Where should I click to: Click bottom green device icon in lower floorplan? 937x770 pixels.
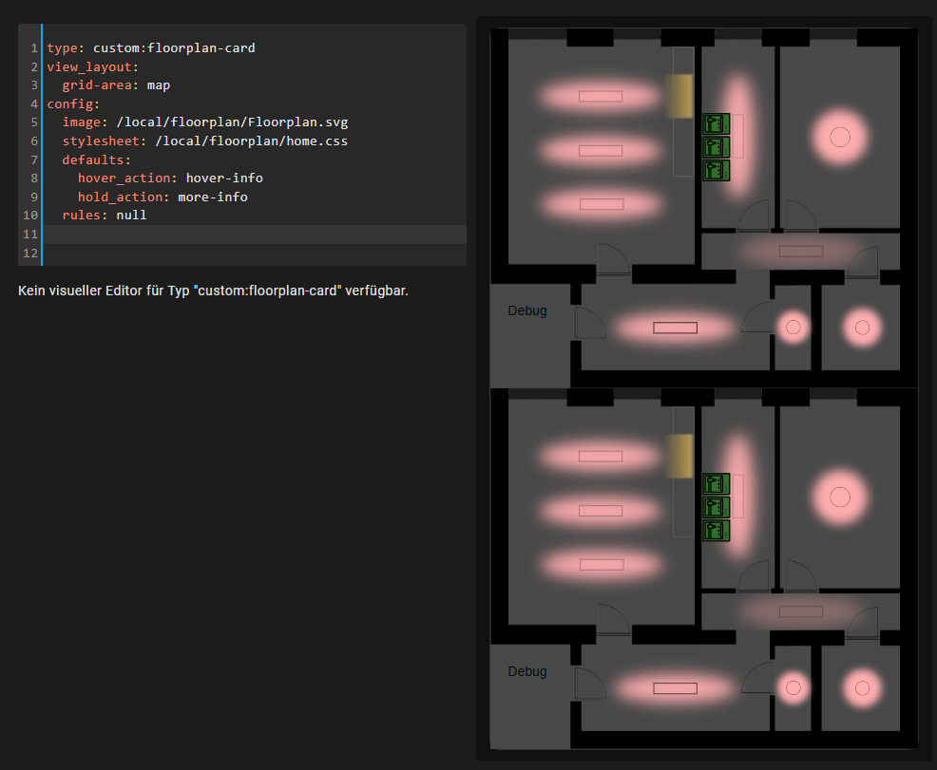[x=716, y=530]
